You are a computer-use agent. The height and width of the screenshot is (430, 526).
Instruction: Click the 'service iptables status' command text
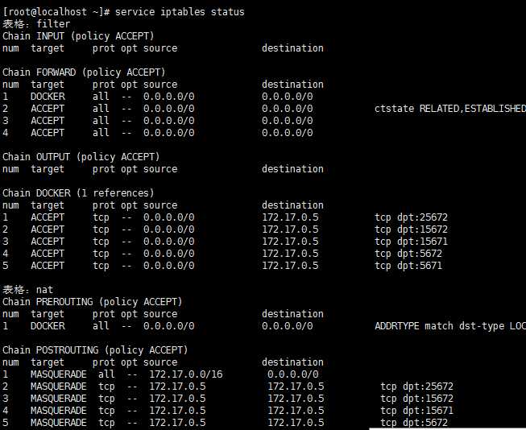coord(180,12)
